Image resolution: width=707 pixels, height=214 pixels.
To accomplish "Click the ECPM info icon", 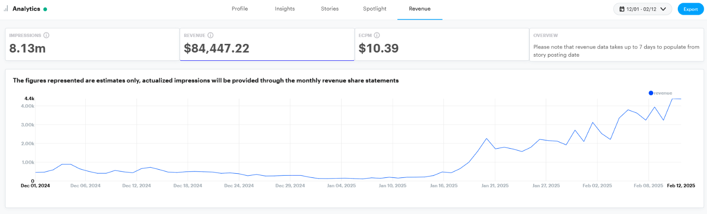I will pyautogui.click(x=377, y=35).
